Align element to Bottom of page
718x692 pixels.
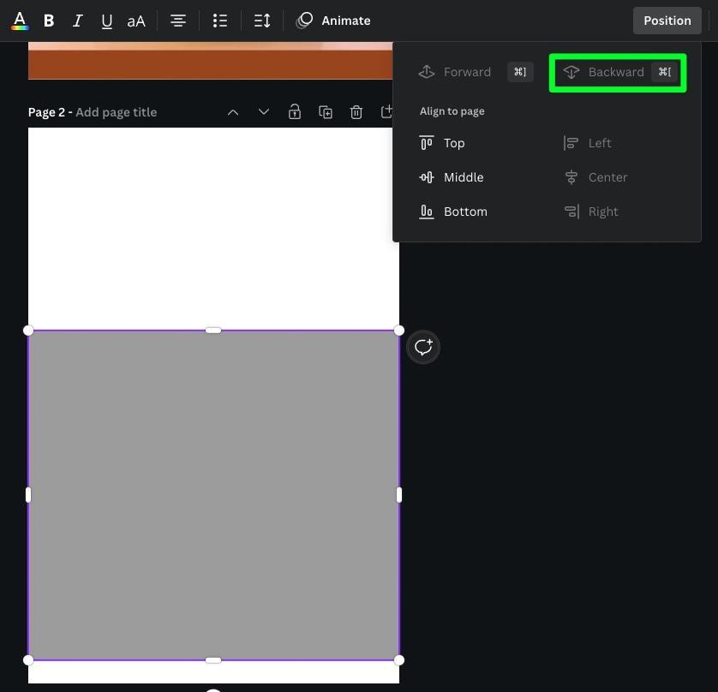(x=464, y=212)
